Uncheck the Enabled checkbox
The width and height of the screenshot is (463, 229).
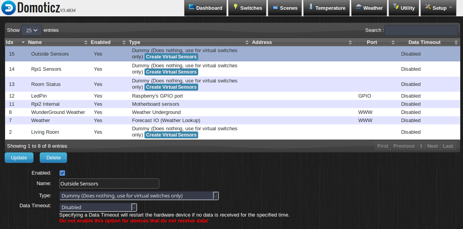(62, 173)
